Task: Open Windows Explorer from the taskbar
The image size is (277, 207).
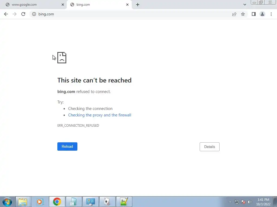Action: point(23,202)
